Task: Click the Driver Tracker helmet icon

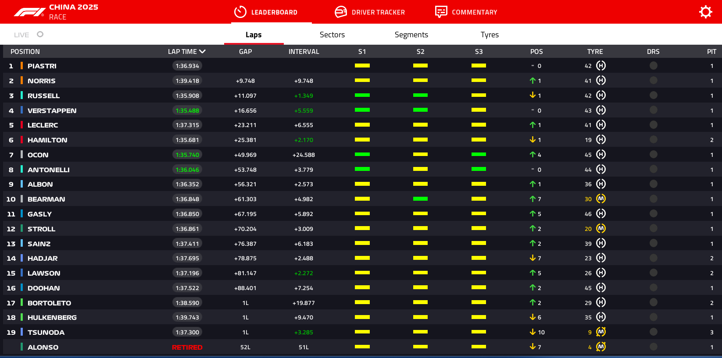Action: (341, 12)
